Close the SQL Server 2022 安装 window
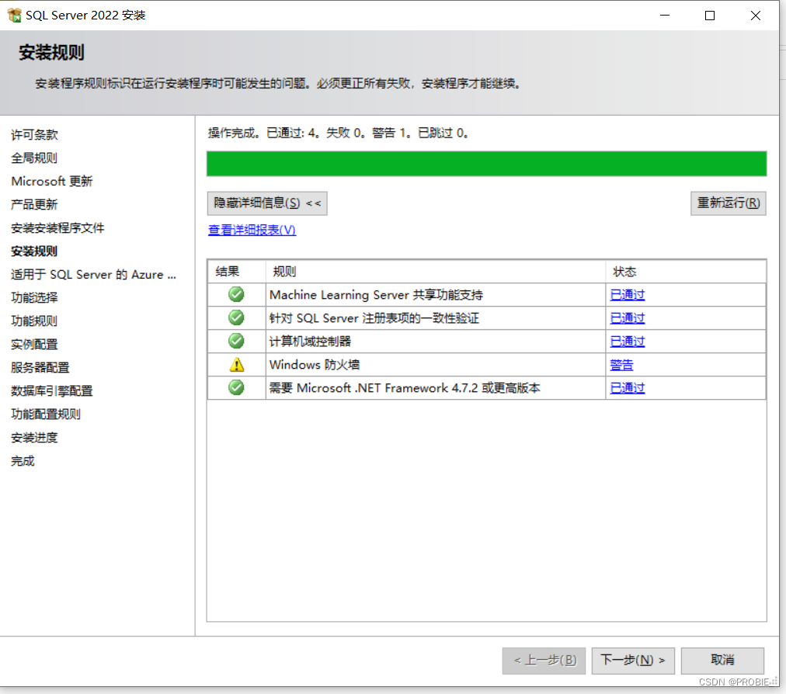The width and height of the screenshot is (786, 694). click(x=756, y=16)
